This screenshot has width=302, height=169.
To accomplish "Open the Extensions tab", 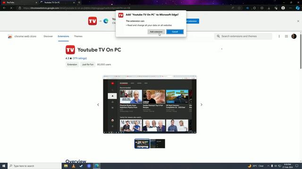I will (x=63, y=37).
